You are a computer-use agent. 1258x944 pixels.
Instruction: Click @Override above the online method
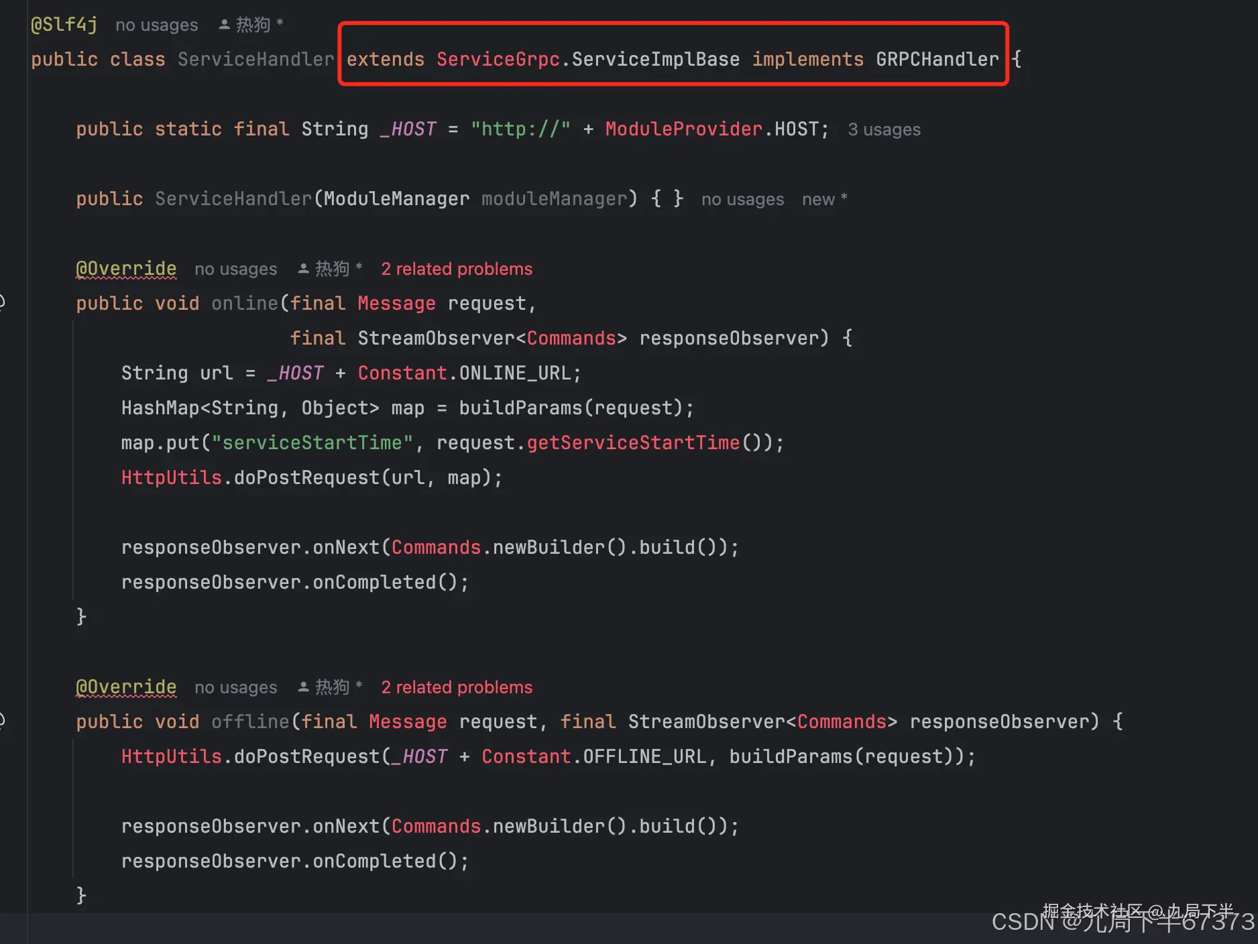point(126,269)
